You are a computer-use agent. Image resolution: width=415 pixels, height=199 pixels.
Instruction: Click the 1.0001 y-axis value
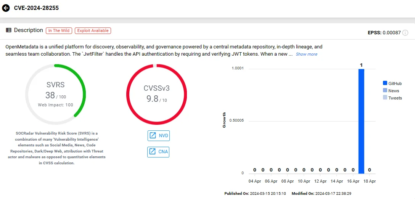click(x=238, y=69)
